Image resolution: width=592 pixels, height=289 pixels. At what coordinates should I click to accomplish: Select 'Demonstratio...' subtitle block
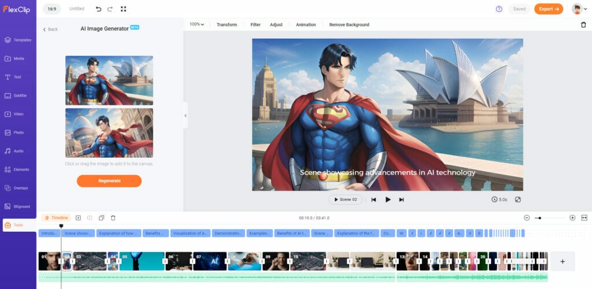coord(228,233)
